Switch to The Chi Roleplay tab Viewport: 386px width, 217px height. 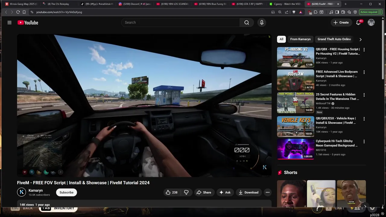59,4
